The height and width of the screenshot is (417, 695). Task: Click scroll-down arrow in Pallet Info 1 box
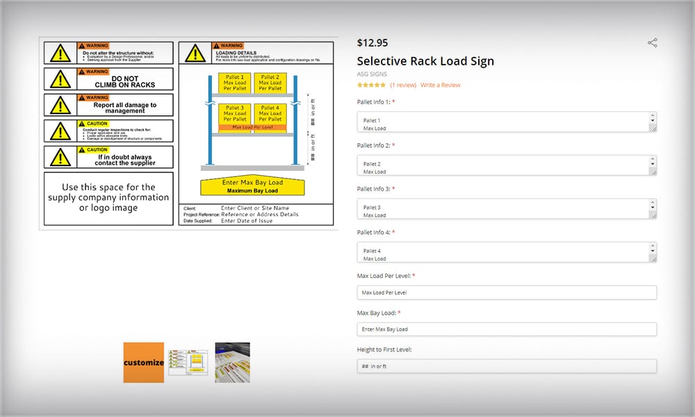(x=652, y=122)
